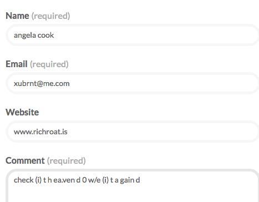The image size is (259, 202).
Task: Click the (required) marker beside Email
Action: [49, 64]
